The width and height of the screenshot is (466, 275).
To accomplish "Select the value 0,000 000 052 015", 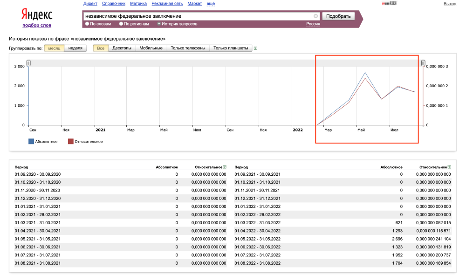I will (433, 223).
